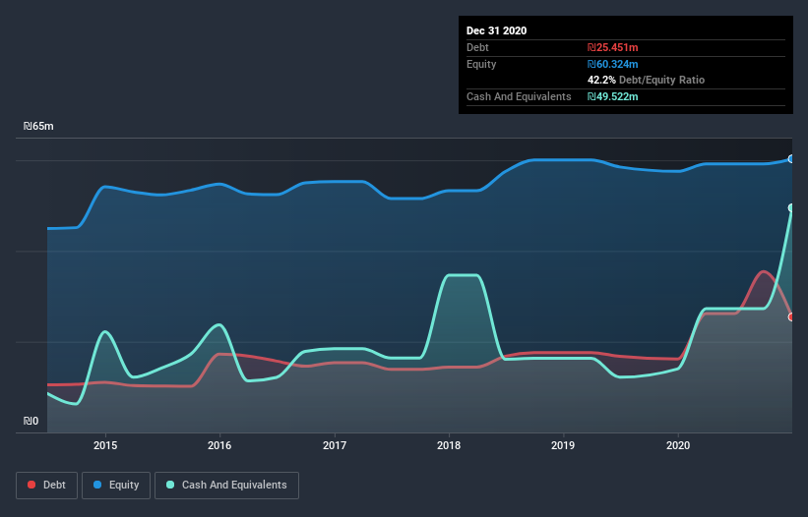Click the blue Equity legend dot
Viewport: 808px width, 517px height.
coord(97,485)
